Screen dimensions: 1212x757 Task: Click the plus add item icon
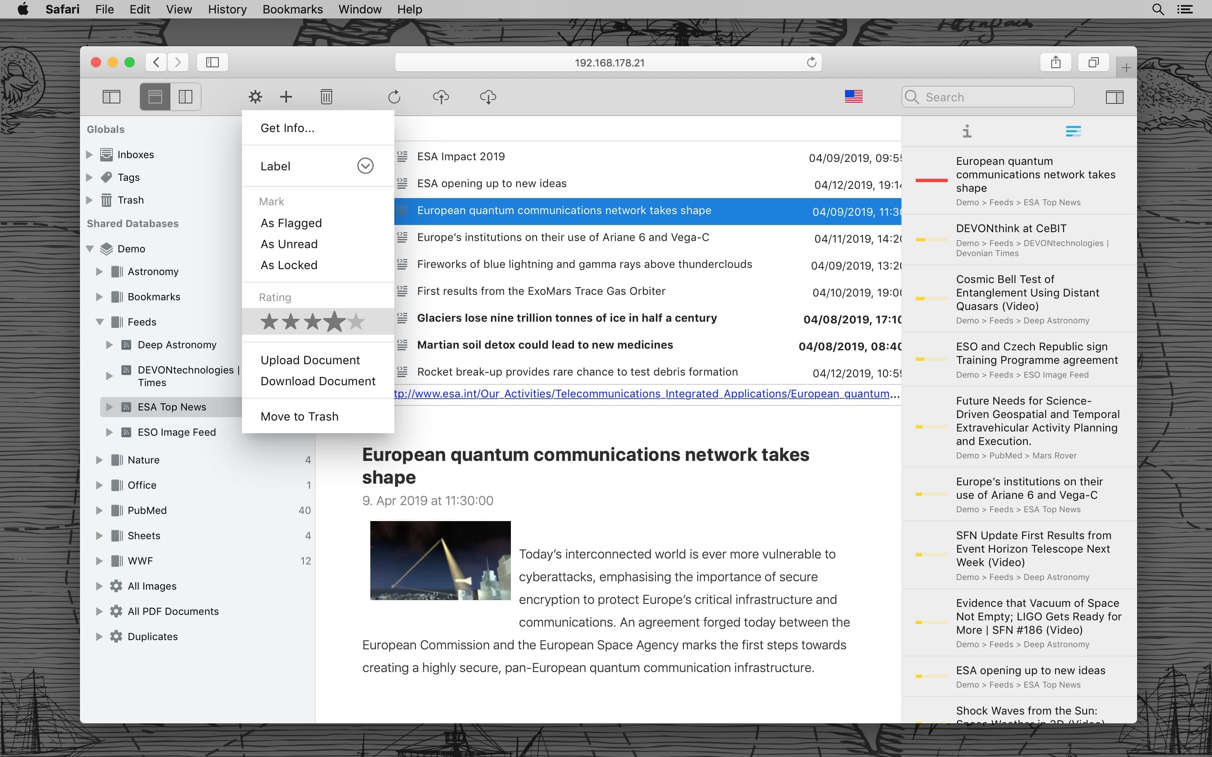pyautogui.click(x=286, y=97)
